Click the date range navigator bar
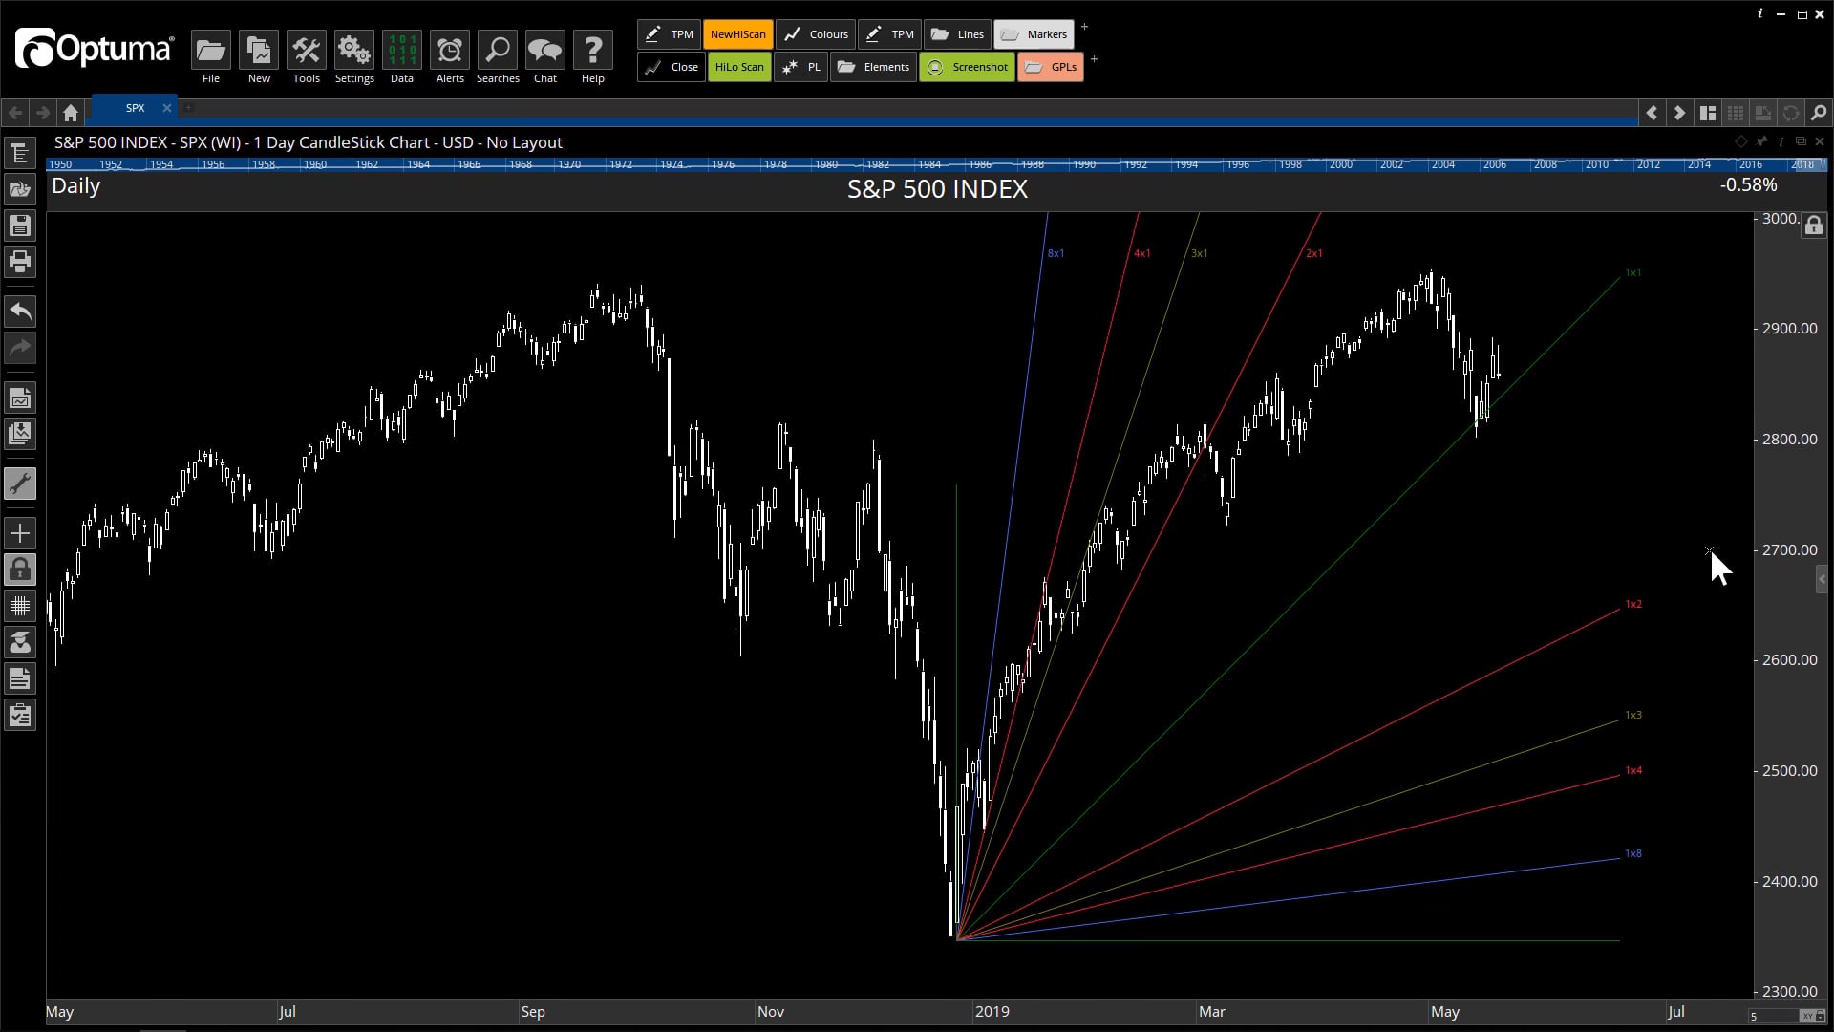 [936, 164]
